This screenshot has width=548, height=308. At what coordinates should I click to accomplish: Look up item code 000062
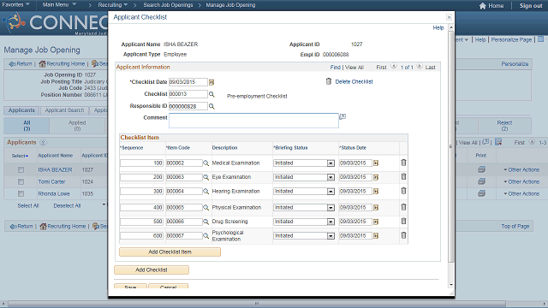click(205, 163)
